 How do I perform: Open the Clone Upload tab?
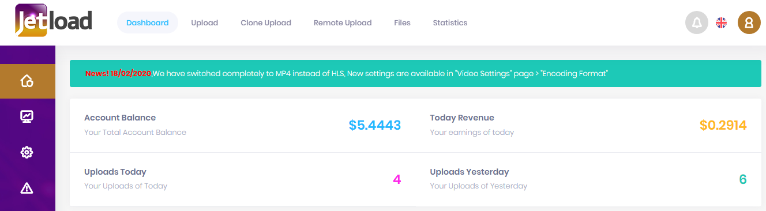[266, 23]
